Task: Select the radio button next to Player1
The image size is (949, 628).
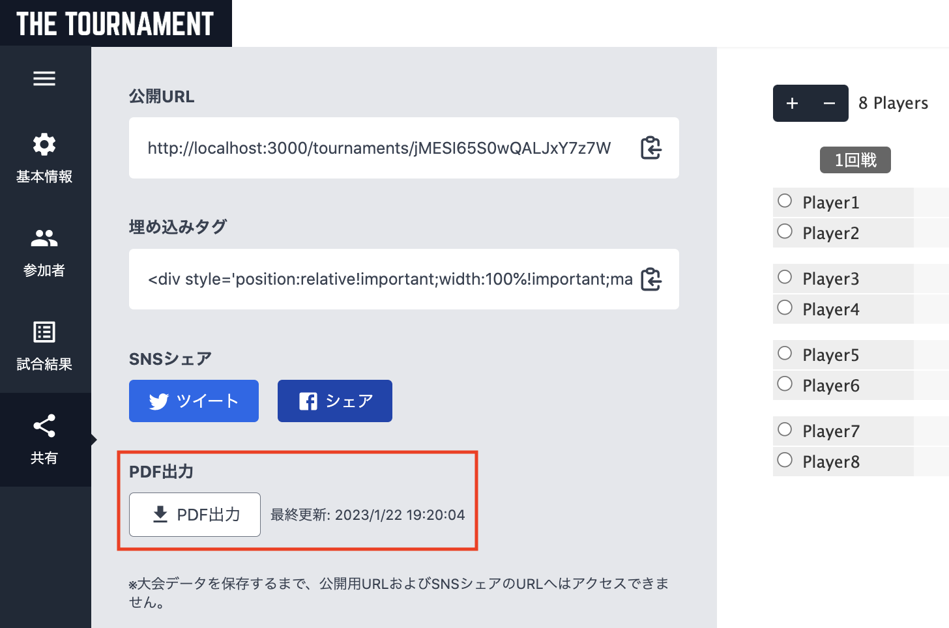Action: pos(784,202)
